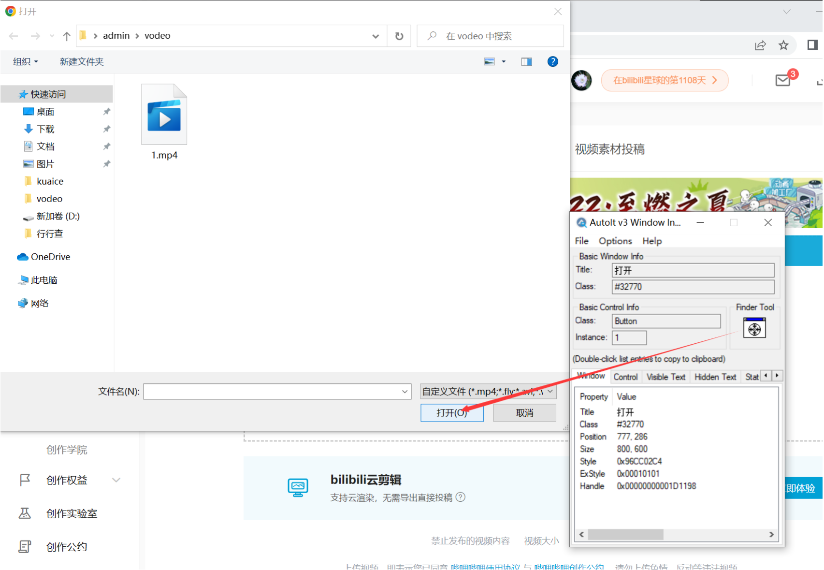The width and height of the screenshot is (824, 570).
Task: Open 创作学院 in bilibili sidebar
Action: pos(67,450)
